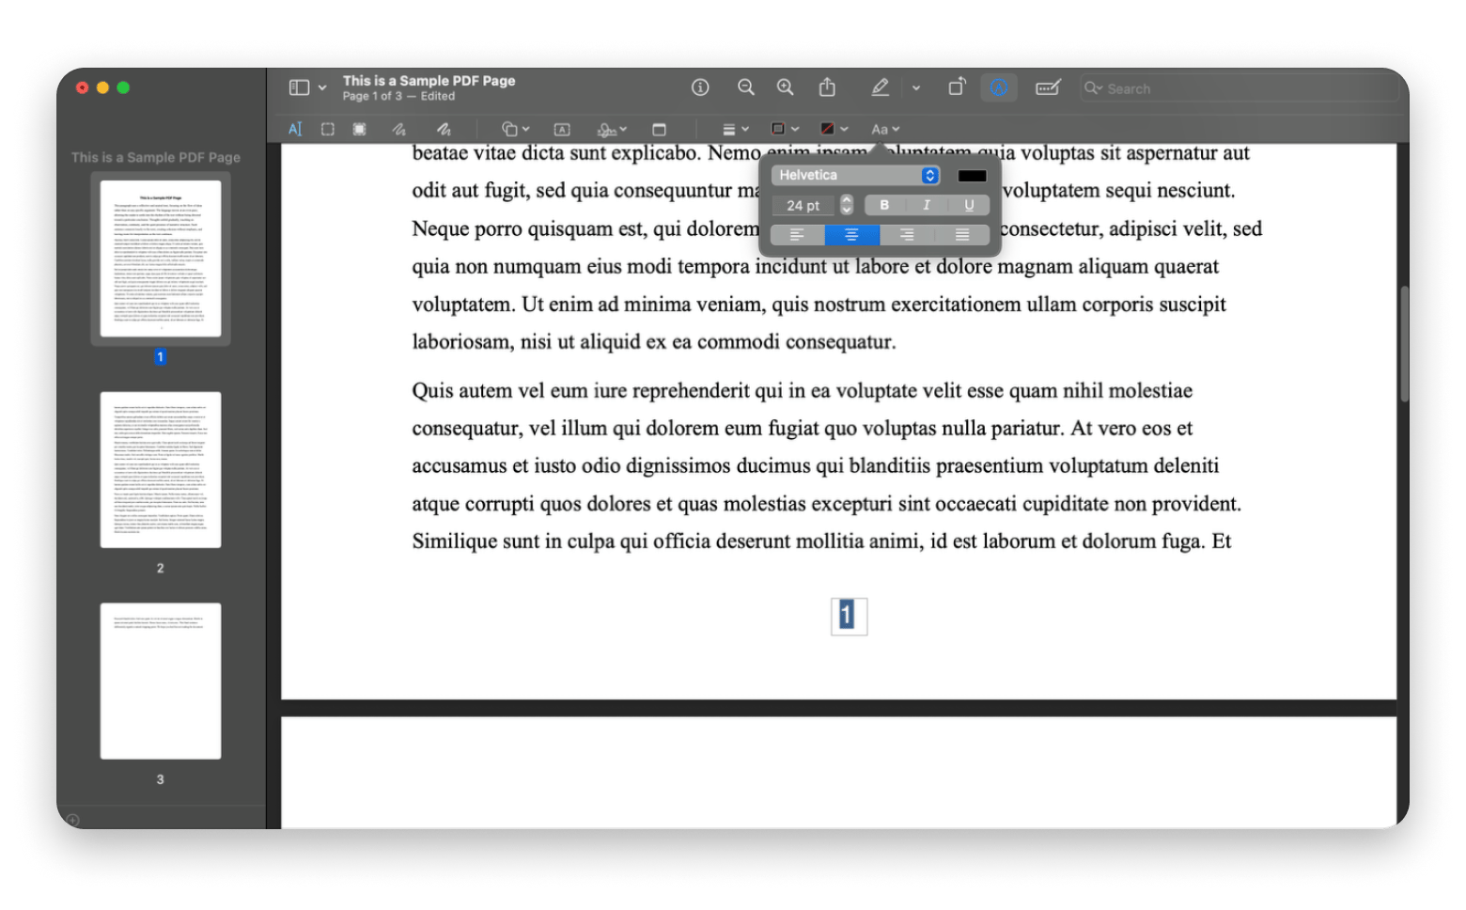The height and width of the screenshot is (910, 1466).
Task: Zoom in on the PDF page
Action: coord(786,87)
